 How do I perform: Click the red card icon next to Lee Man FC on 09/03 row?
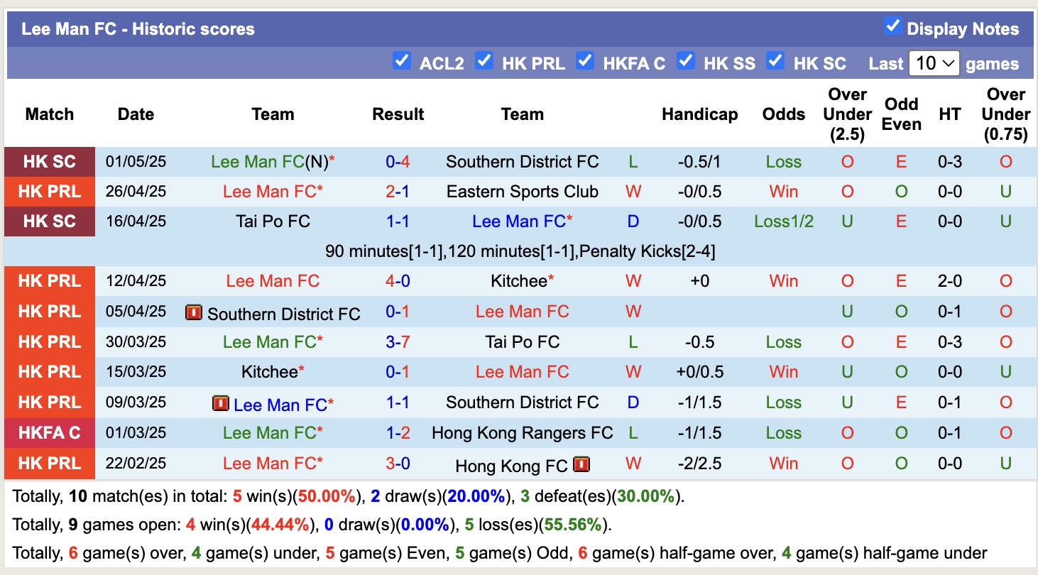[221, 402]
